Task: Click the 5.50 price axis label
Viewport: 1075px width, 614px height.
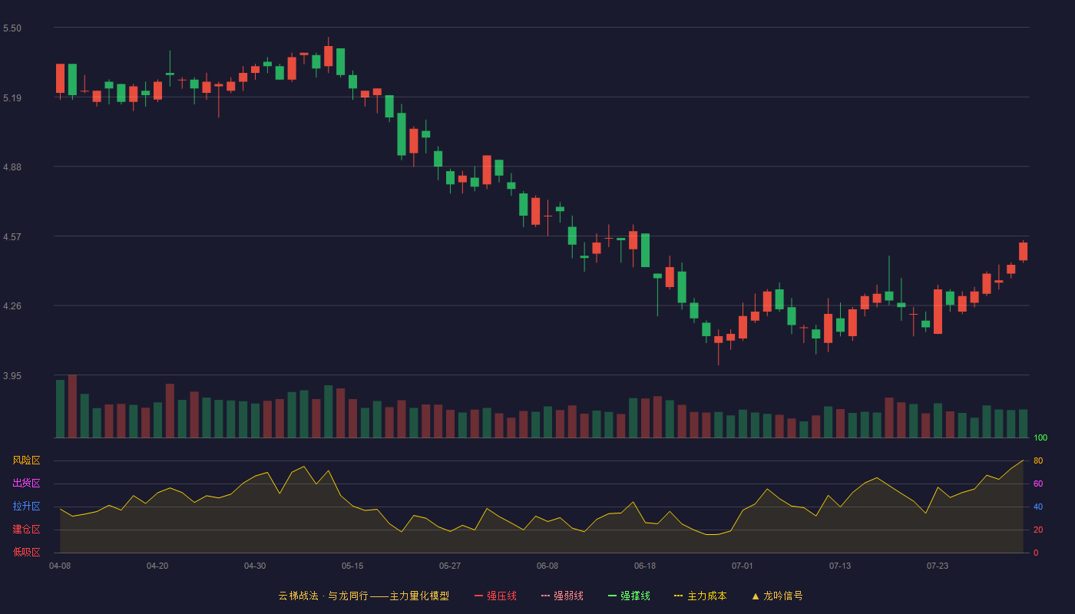Action: tap(12, 28)
